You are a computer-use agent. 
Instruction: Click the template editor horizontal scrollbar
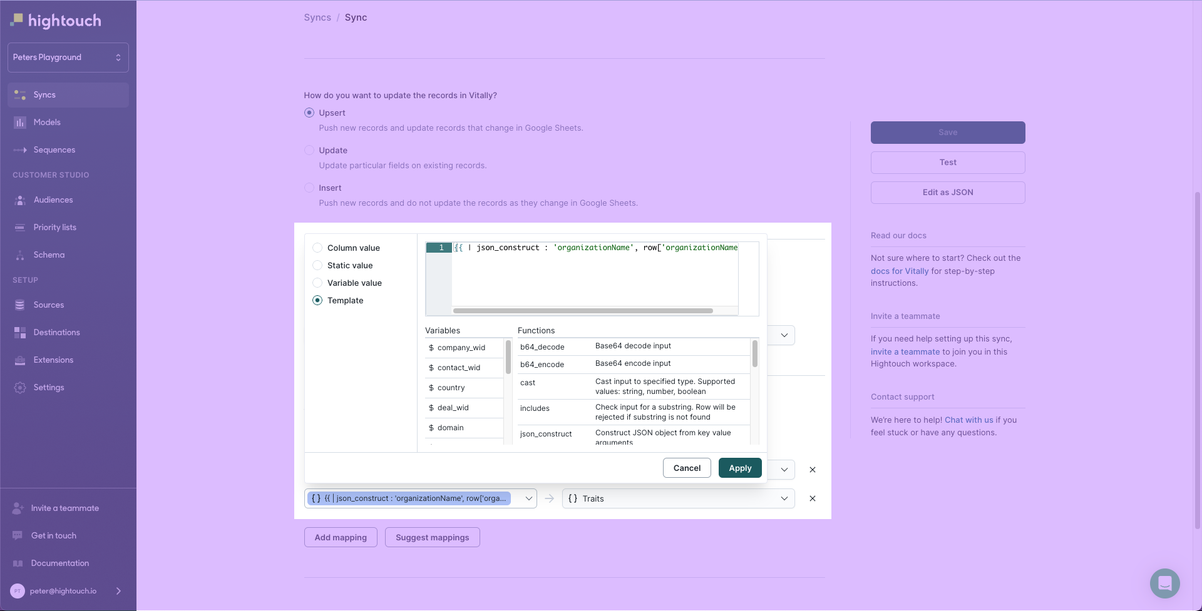[583, 311]
